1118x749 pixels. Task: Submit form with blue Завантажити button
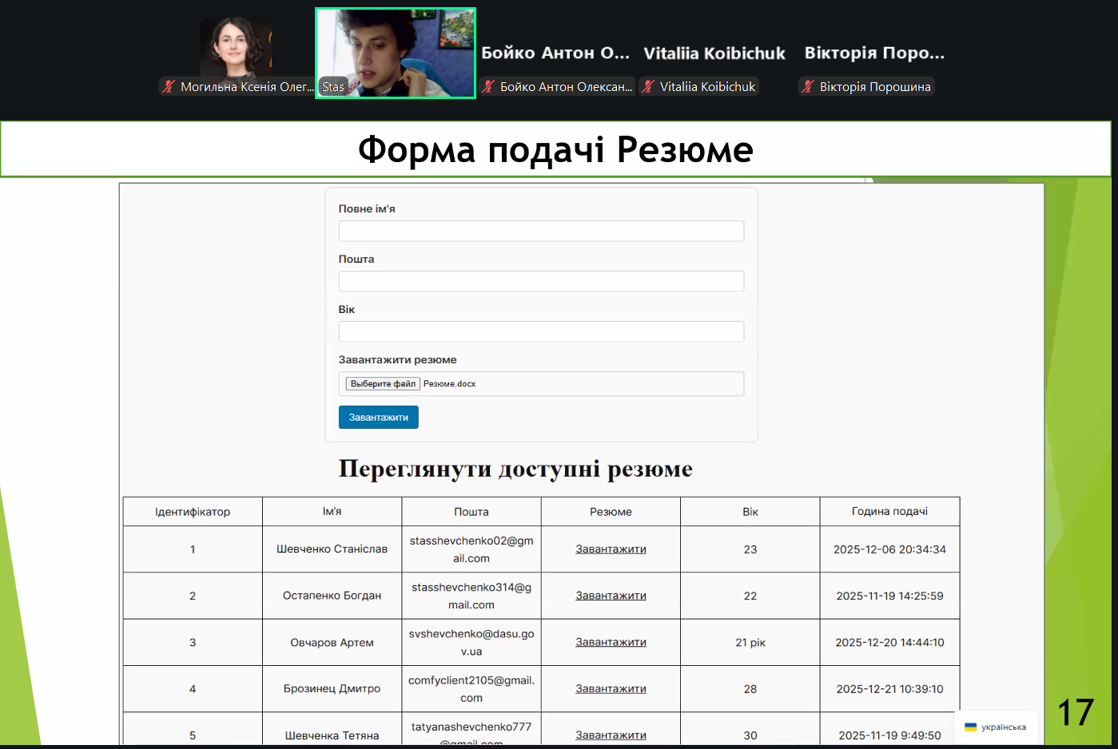click(x=378, y=418)
